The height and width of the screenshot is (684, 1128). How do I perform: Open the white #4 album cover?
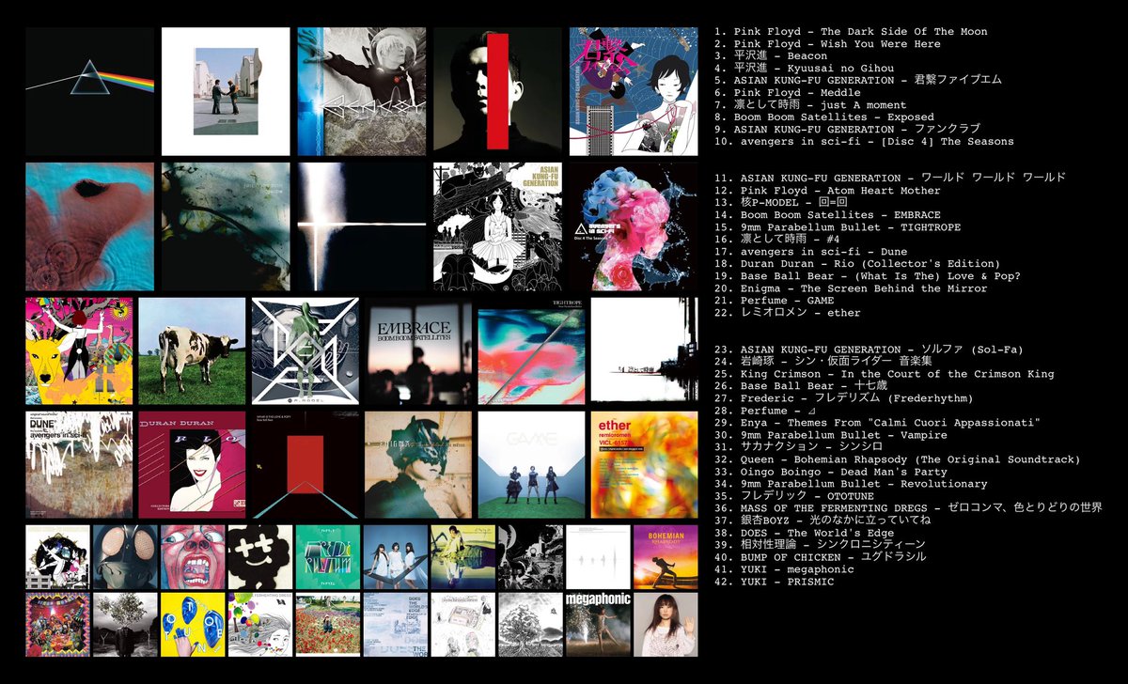click(645, 351)
